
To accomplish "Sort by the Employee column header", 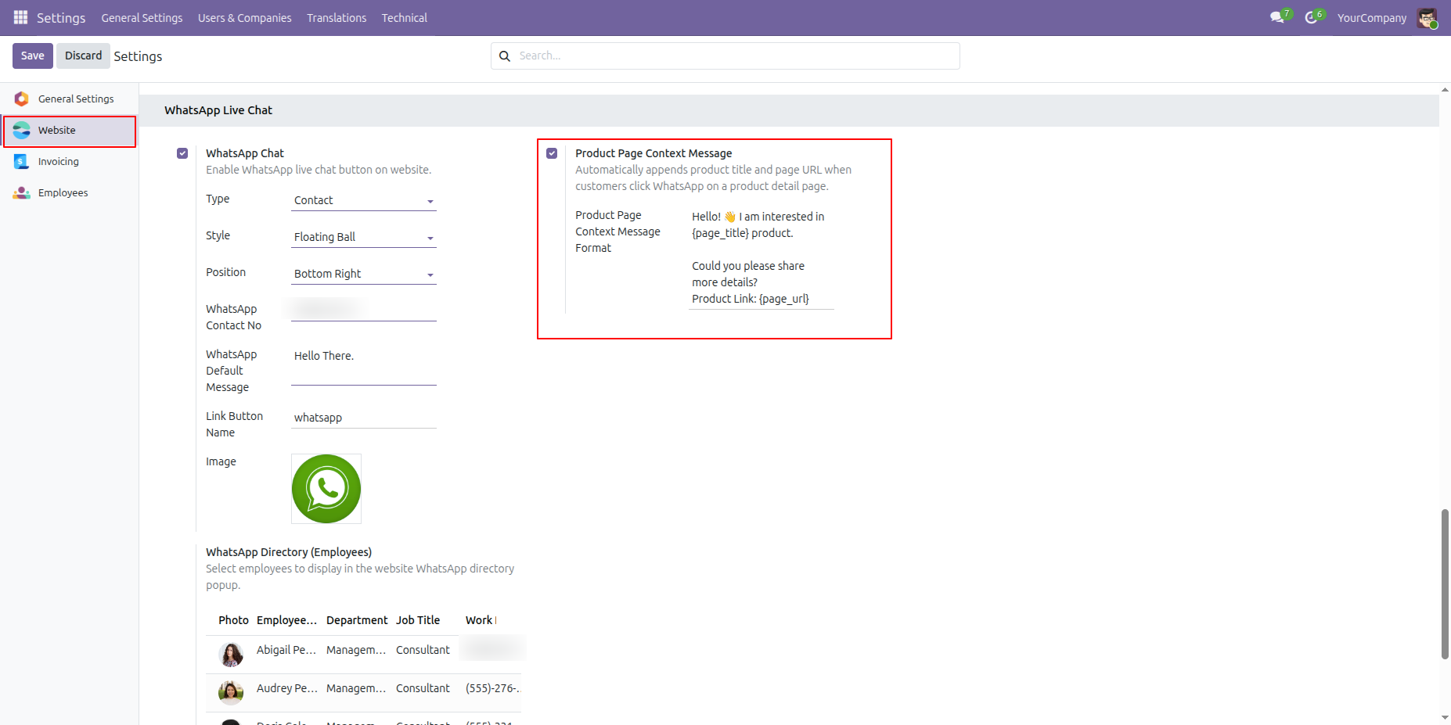I will [286, 620].
